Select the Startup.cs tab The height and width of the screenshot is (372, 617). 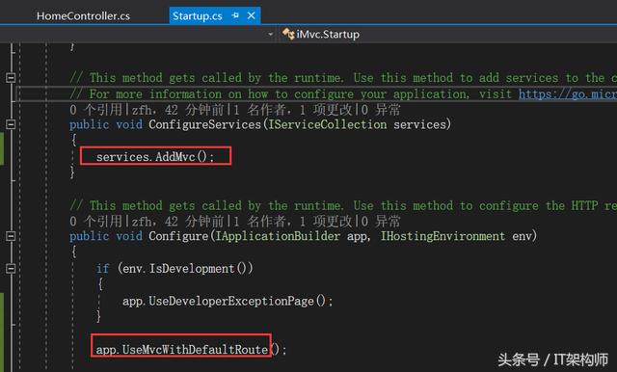click(197, 16)
